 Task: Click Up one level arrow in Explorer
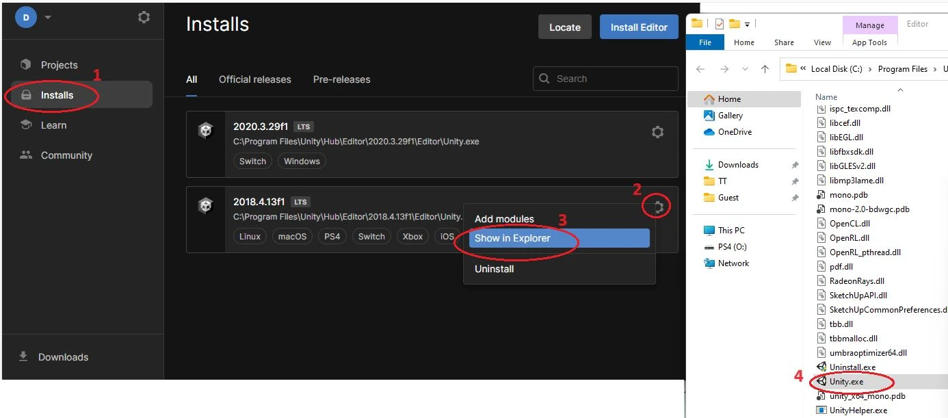(x=765, y=69)
